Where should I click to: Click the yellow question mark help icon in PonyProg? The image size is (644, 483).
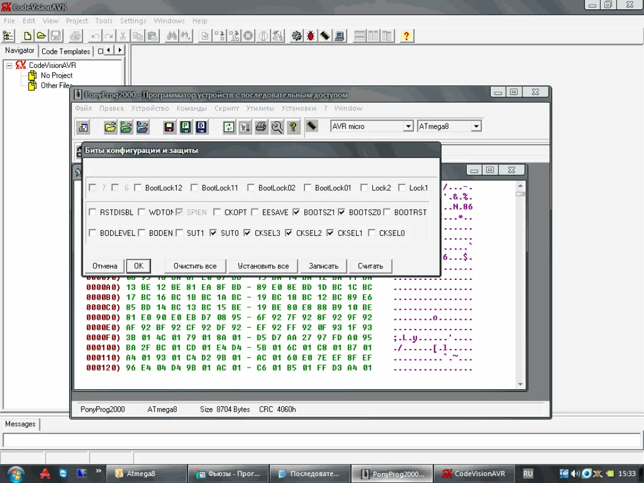(x=293, y=127)
